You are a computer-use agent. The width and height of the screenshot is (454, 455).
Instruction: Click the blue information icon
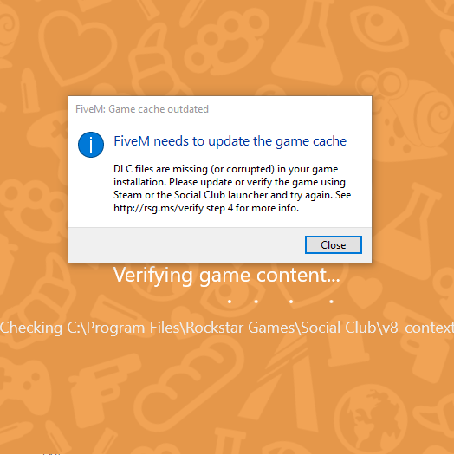(91, 145)
